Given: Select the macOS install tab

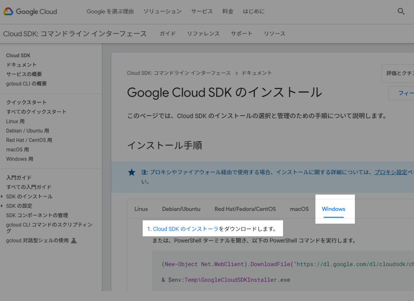Looking at the screenshot, I should tap(299, 209).
